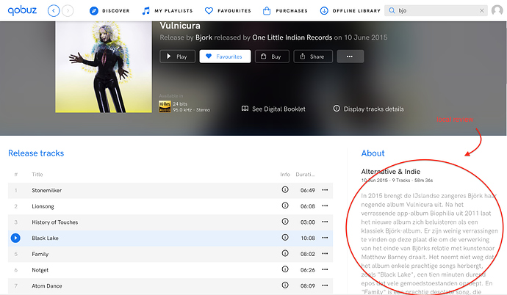Select track Lionsong
This screenshot has width=507, height=295.
click(43, 206)
